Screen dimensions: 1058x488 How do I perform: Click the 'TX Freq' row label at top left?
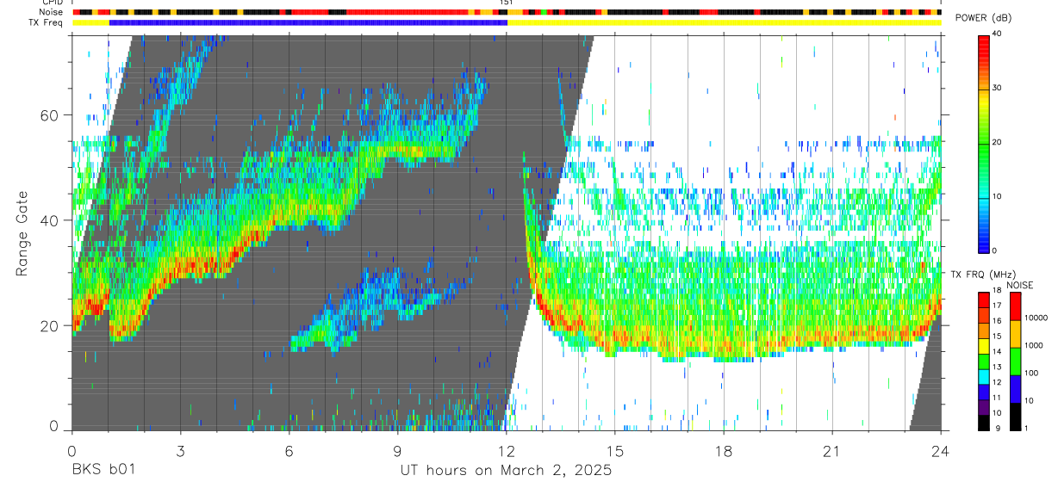[x=47, y=22]
